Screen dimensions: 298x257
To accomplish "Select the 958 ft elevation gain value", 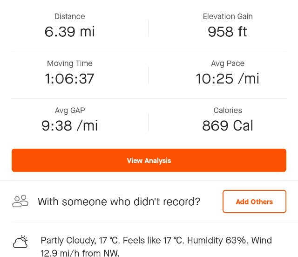I will click(x=228, y=32).
